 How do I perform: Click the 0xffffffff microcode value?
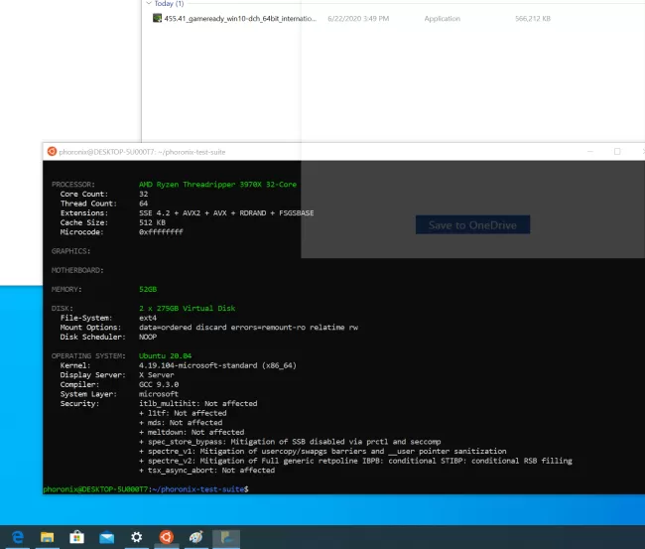click(x=161, y=232)
